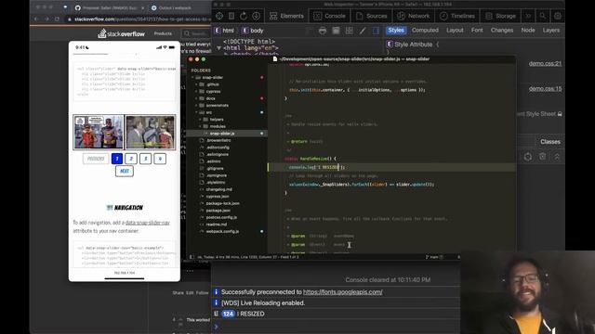The width and height of the screenshot is (595, 334).
Task: Toggle the paint flashing icon in inspector
Action: pos(336,31)
